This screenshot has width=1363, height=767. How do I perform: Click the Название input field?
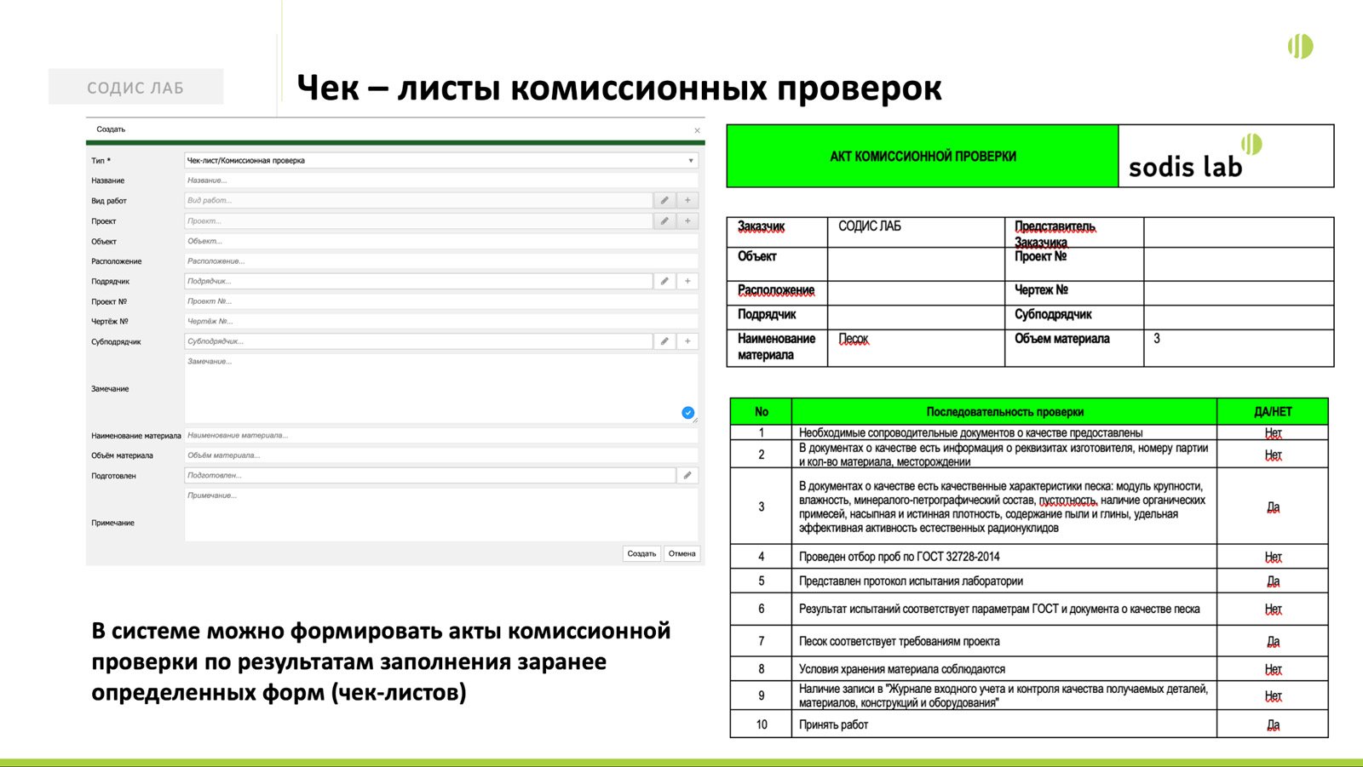click(441, 180)
